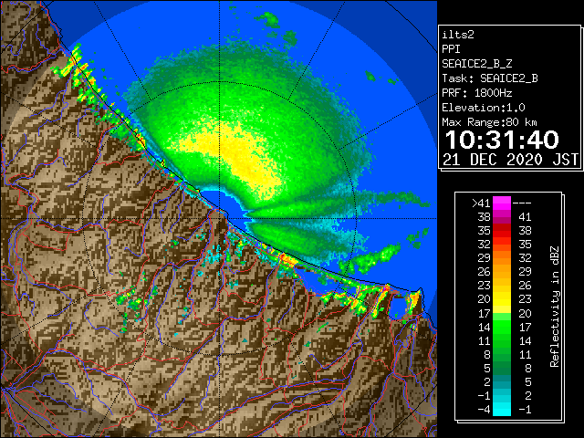Click the magenta >41 dBZ color swatch

pyautogui.click(x=502, y=203)
